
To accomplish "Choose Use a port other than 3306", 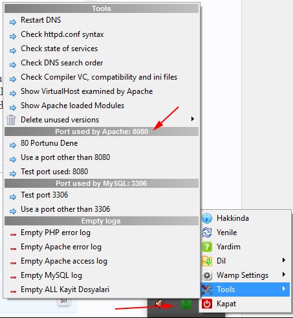I will [x=102, y=209].
